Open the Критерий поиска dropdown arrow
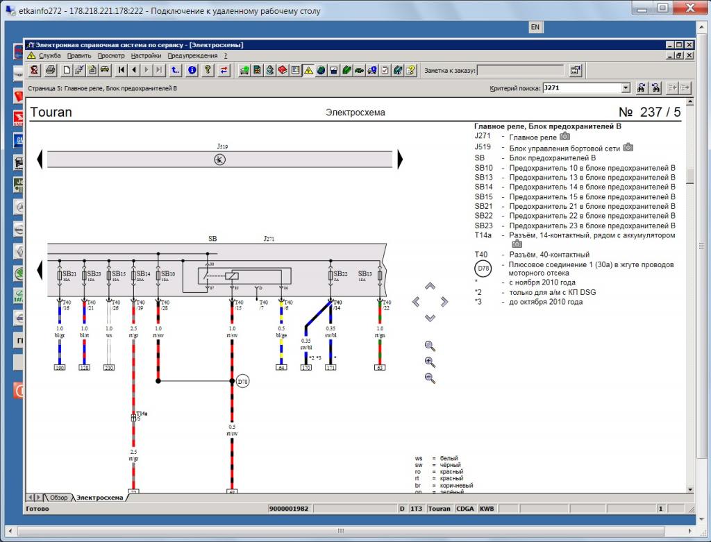This screenshot has height=542, width=711. [626, 88]
